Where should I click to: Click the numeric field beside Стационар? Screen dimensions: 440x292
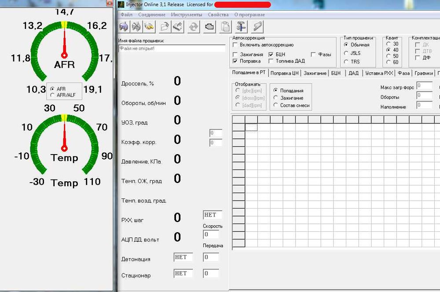(x=211, y=273)
